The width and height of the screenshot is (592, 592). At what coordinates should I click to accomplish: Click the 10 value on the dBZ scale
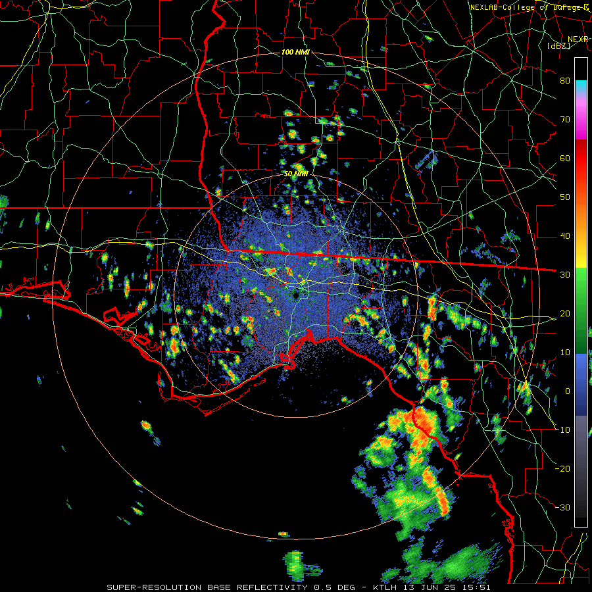click(x=565, y=353)
